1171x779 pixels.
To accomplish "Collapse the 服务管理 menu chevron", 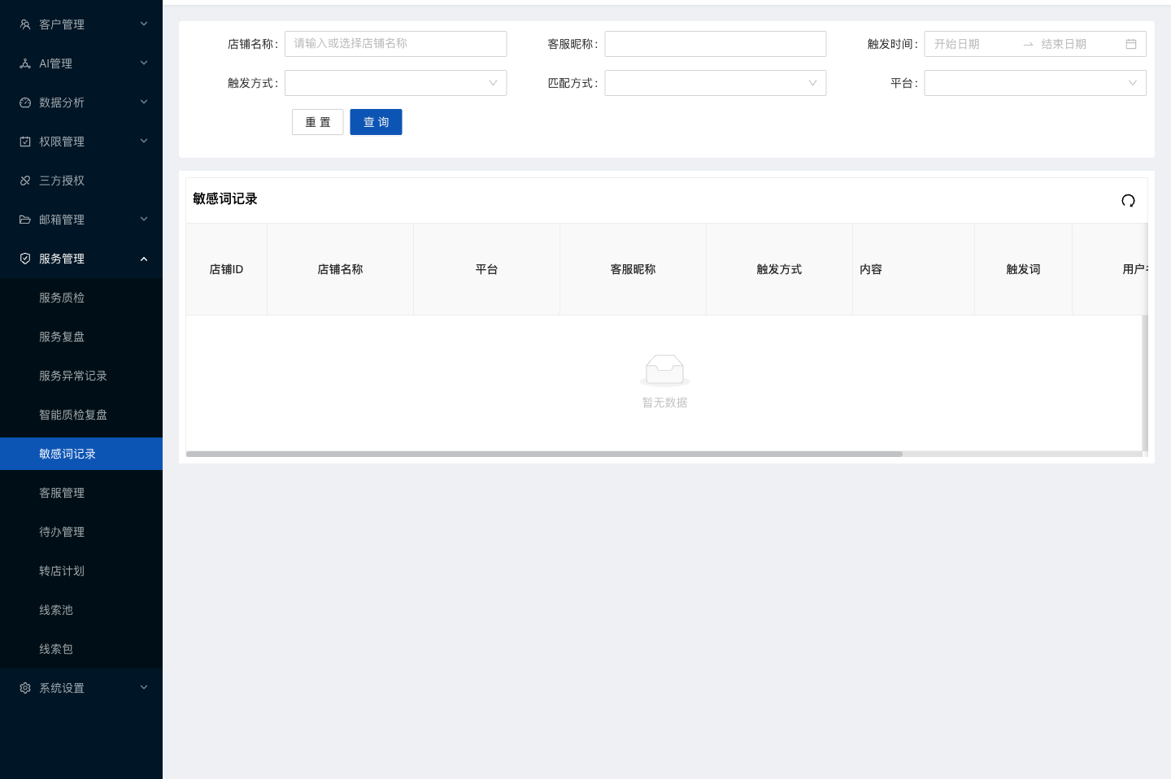I will [144, 259].
